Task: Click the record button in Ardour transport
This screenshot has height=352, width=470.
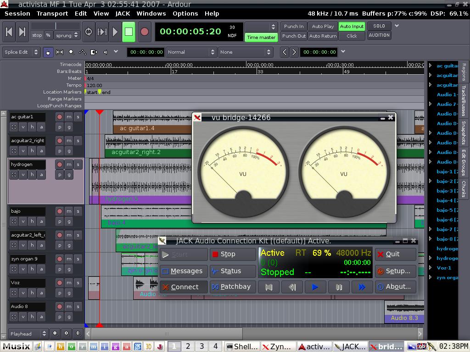Action: pyautogui.click(x=145, y=32)
